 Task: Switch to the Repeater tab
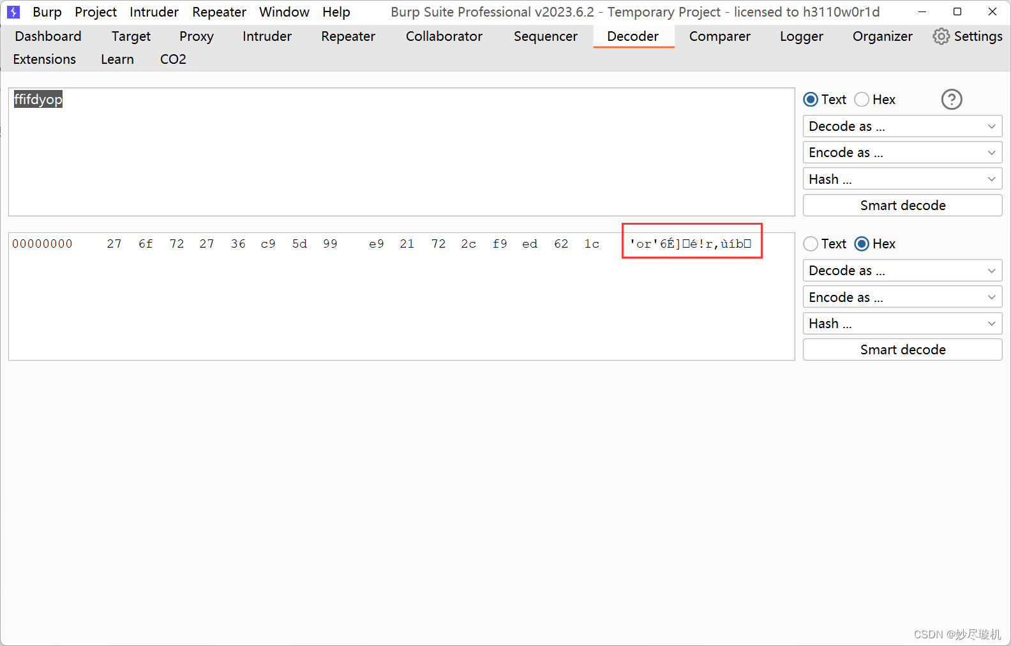click(348, 36)
